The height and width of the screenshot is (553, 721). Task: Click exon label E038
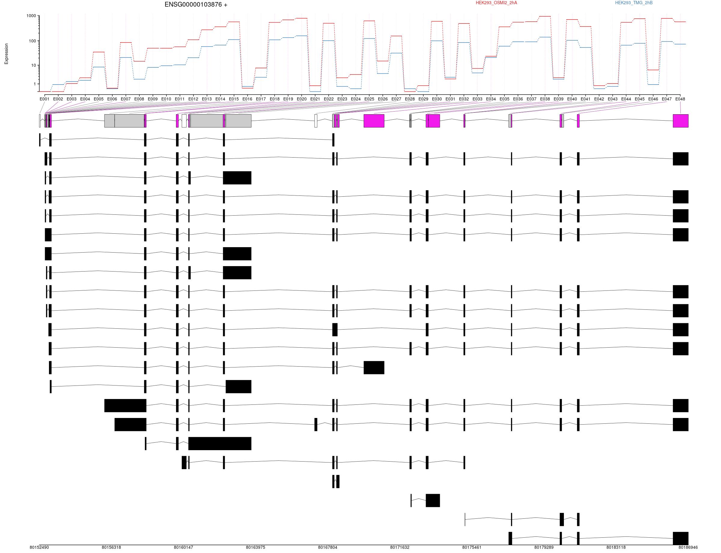click(x=545, y=99)
